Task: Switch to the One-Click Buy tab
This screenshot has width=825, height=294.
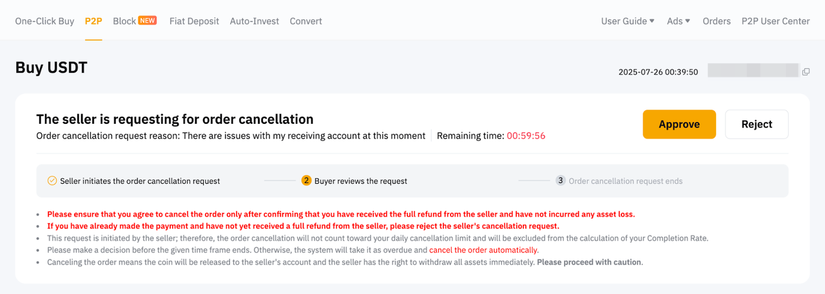Action: pyautogui.click(x=44, y=21)
